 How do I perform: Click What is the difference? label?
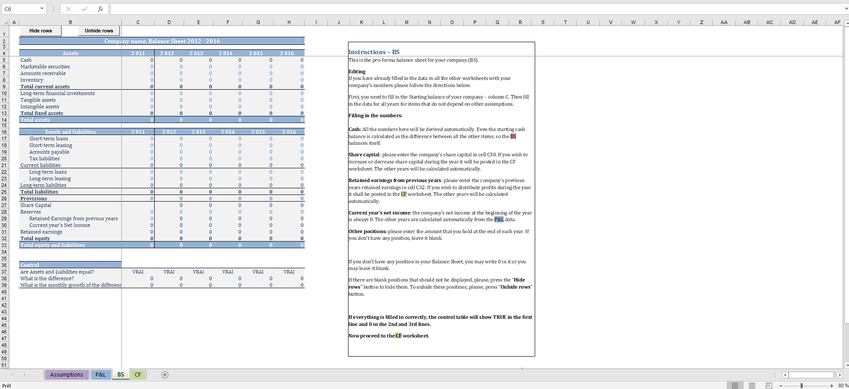47,278
